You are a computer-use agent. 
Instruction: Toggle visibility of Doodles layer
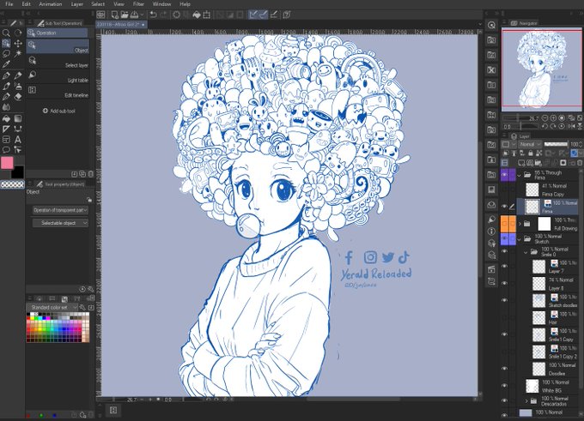click(504, 369)
